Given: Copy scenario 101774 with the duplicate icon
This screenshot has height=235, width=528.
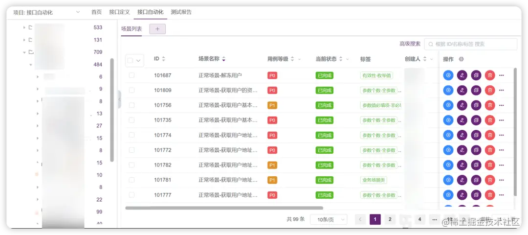Looking at the screenshot, I should point(476,135).
